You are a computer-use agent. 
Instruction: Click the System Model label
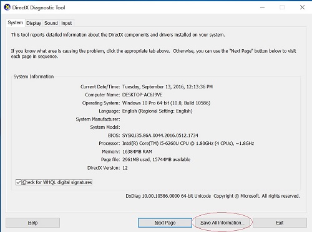(105, 127)
